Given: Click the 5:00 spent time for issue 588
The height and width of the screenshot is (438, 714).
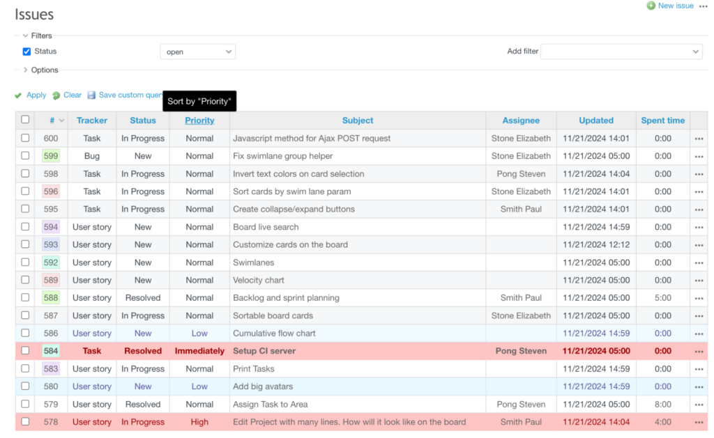Looking at the screenshot, I should tap(663, 297).
